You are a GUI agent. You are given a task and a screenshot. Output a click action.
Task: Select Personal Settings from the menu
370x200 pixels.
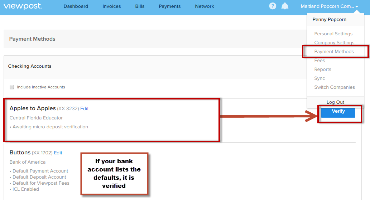[x=333, y=34]
